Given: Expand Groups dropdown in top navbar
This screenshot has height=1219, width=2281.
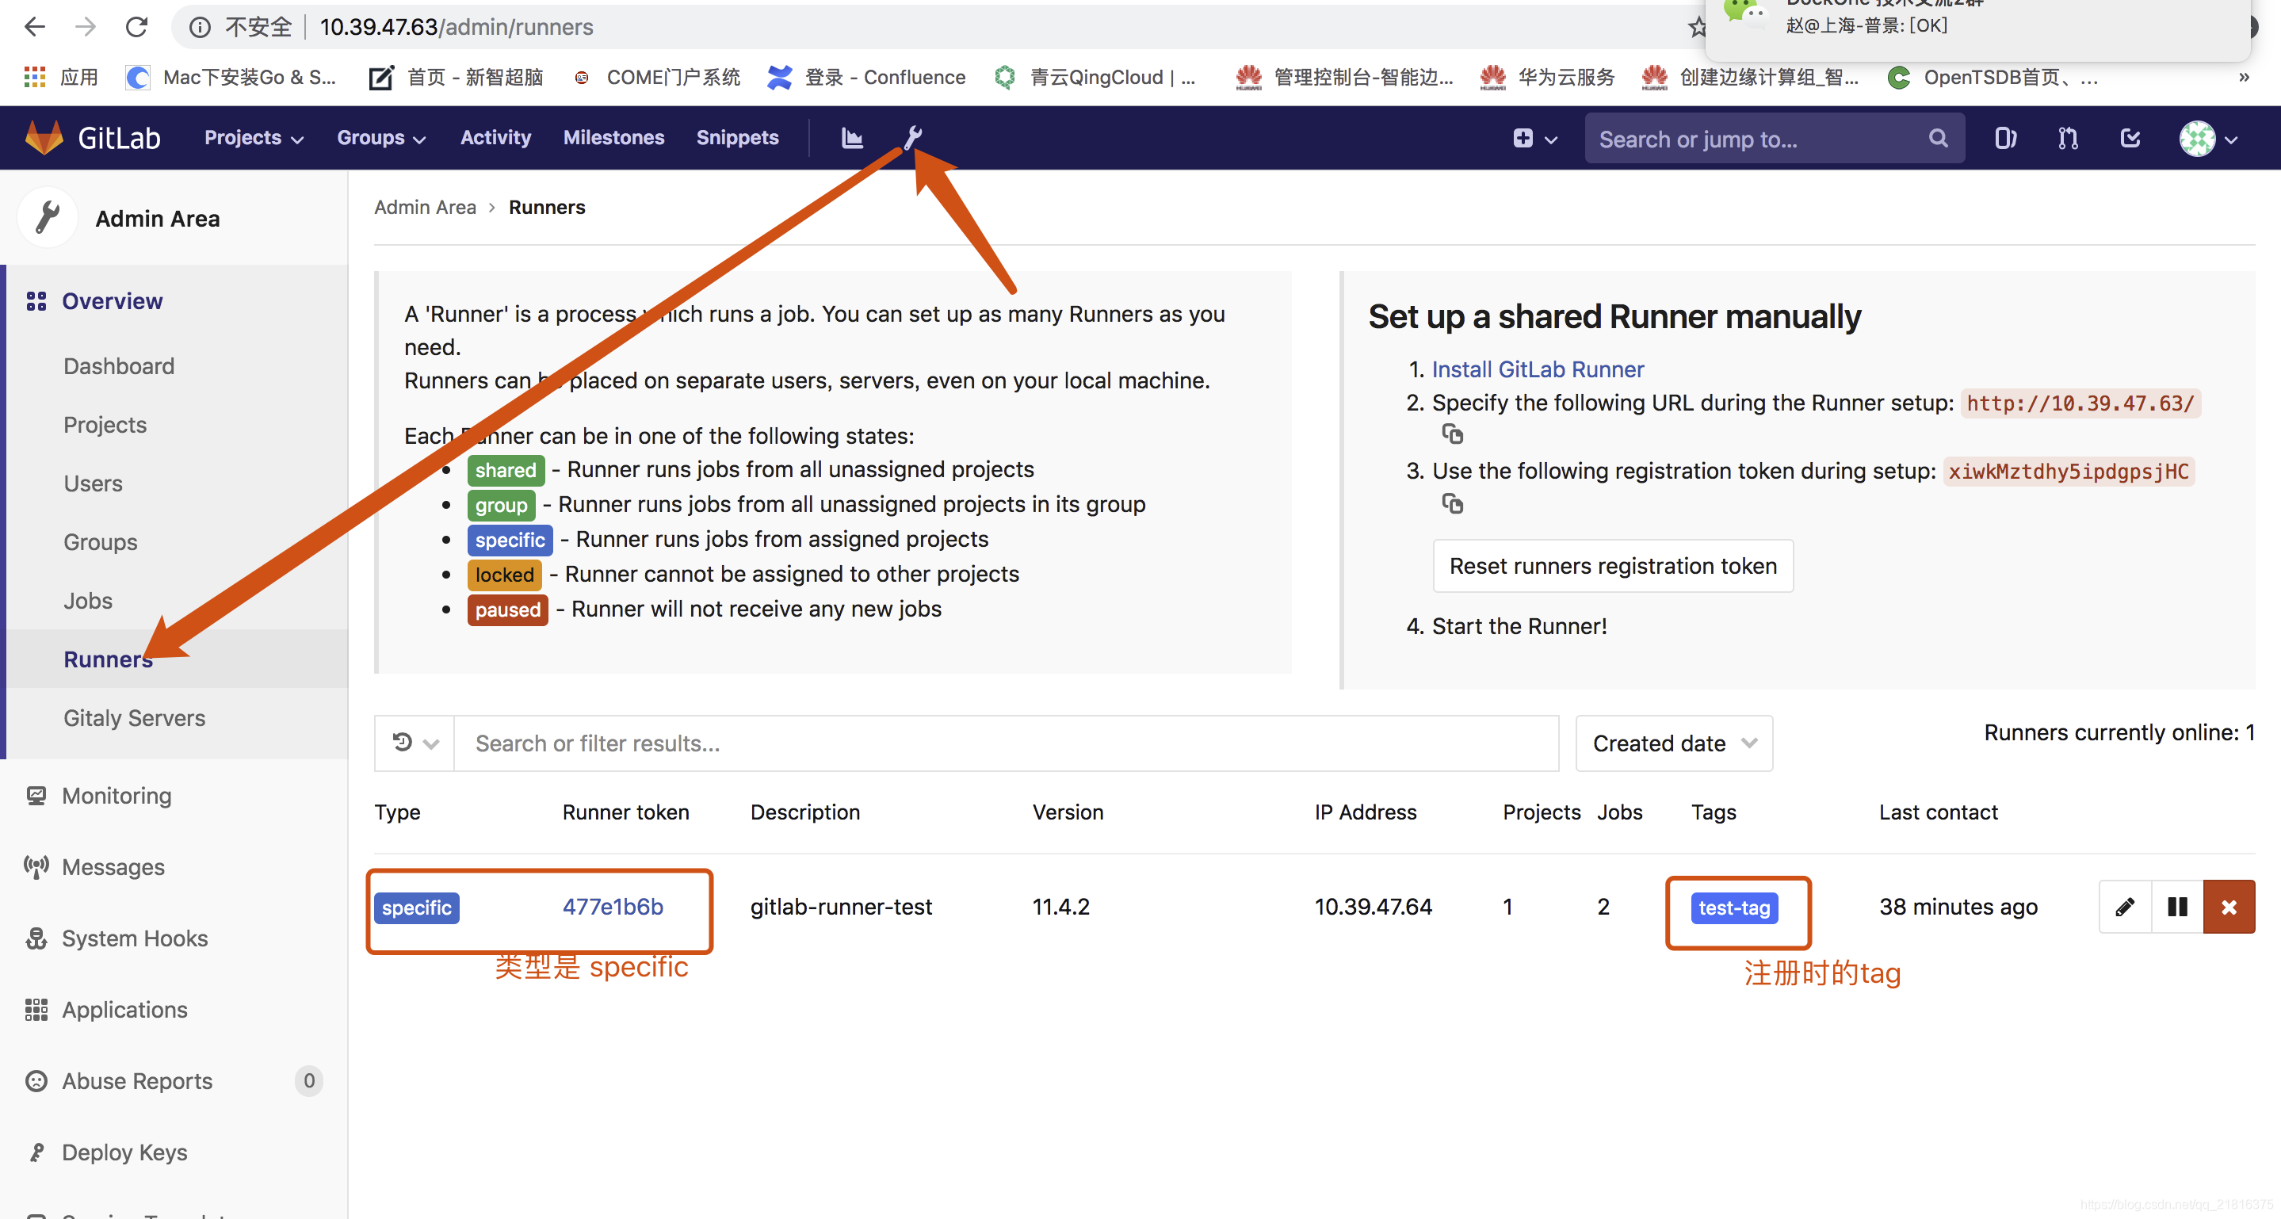Looking at the screenshot, I should [380, 137].
